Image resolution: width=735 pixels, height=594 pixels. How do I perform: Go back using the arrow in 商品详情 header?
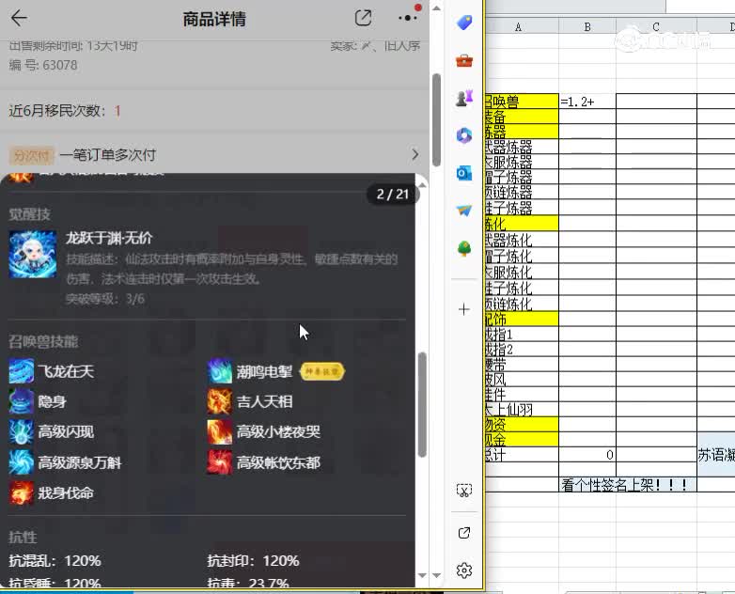(19, 18)
